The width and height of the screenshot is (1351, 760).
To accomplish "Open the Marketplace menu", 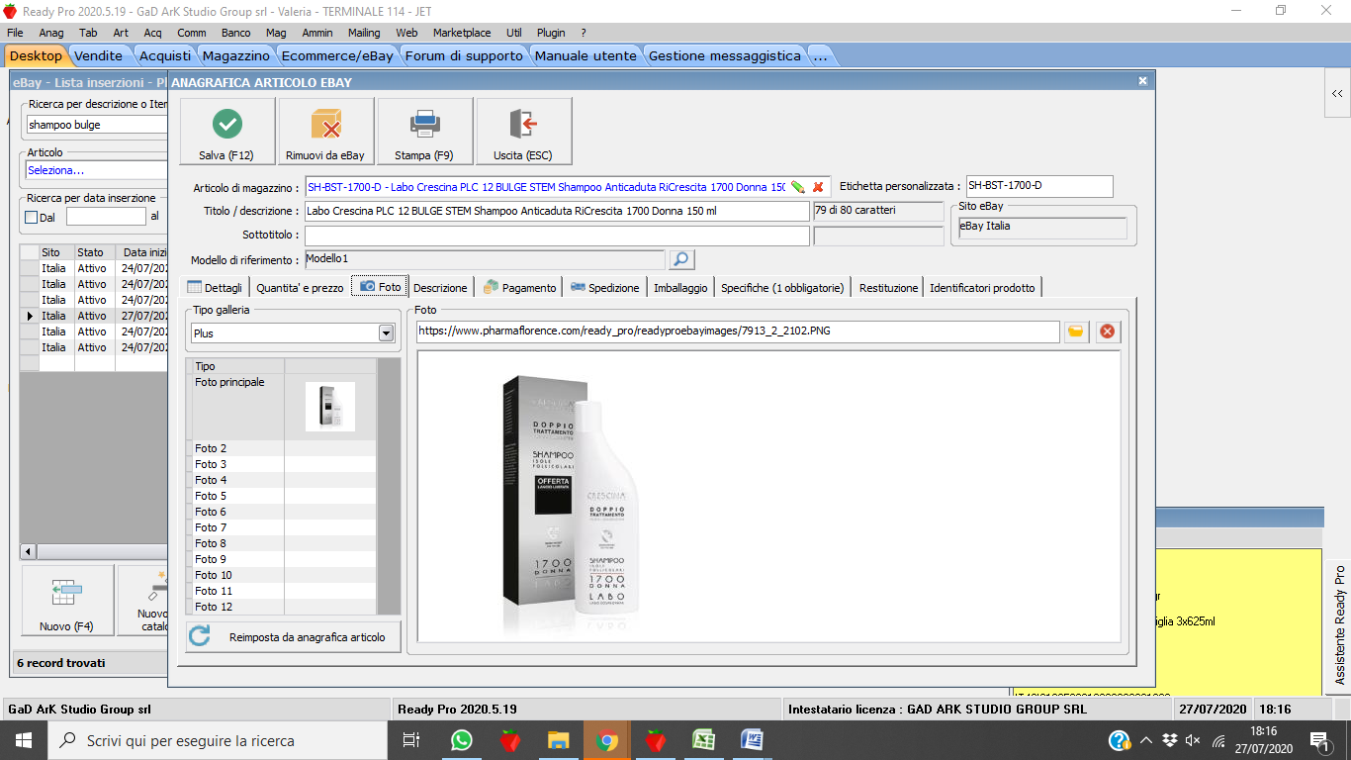I will tap(461, 33).
